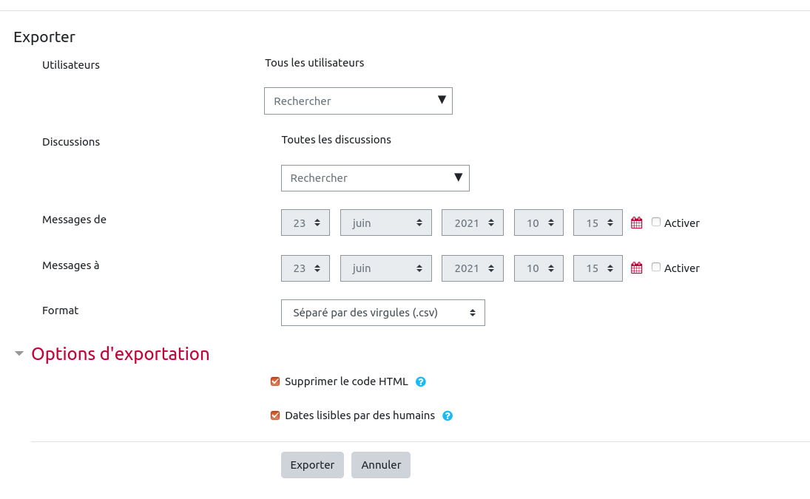Enable the Messages à date checkbox
This screenshot has height=499, width=810.
pos(656,267)
